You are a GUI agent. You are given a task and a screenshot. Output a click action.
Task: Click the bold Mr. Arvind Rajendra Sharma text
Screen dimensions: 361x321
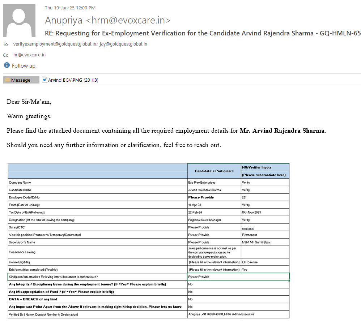pyautogui.click(x=282, y=130)
